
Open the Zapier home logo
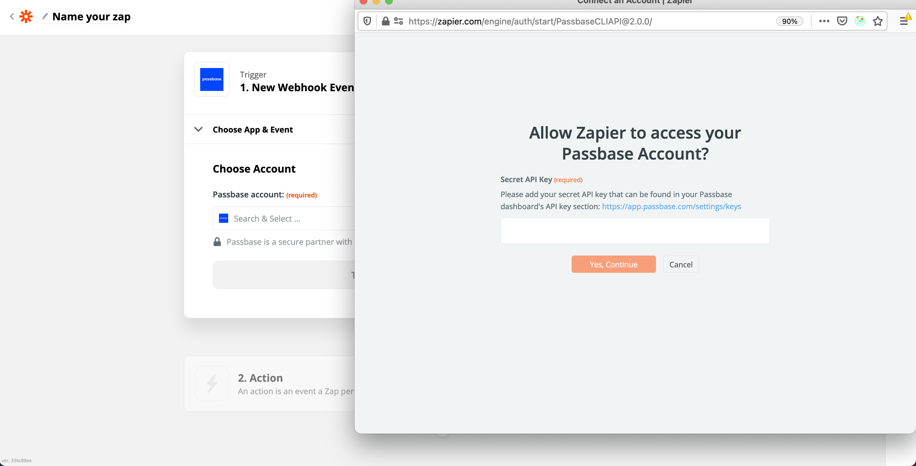coord(26,16)
